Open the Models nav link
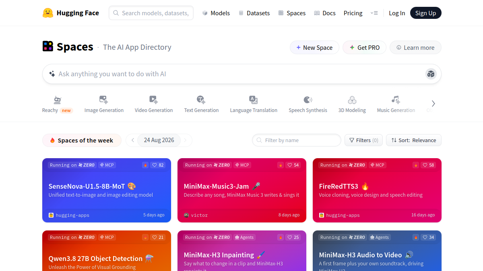 tap(216, 13)
